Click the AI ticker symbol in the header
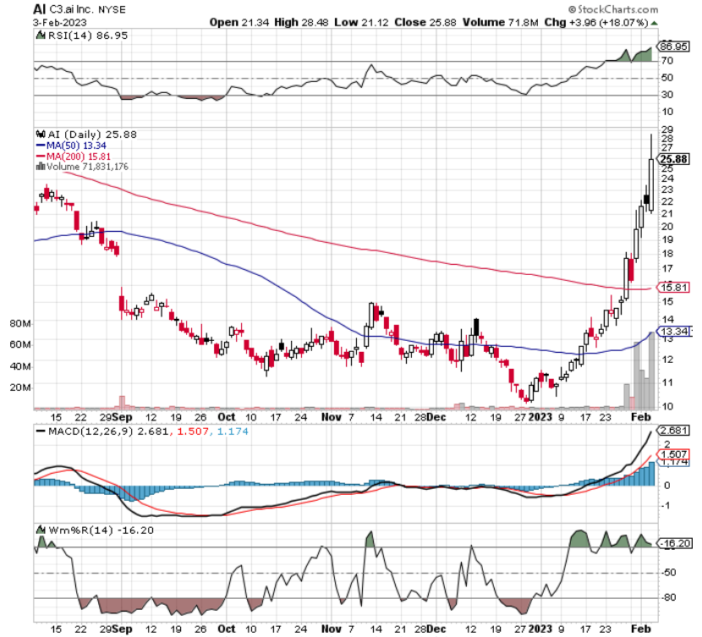This screenshot has height=637, width=702. pos(40,9)
